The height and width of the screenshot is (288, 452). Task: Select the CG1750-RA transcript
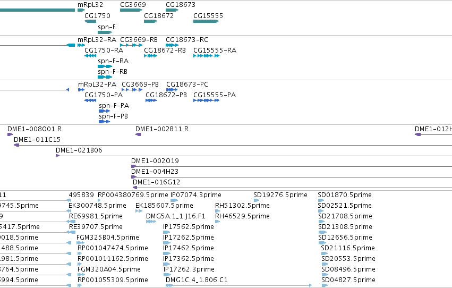click(90, 56)
